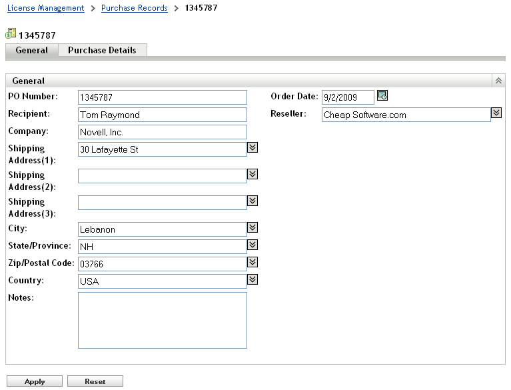This screenshot has height=390, width=511.
Task: Collapse the General panel with the chevron
Action: [498, 81]
